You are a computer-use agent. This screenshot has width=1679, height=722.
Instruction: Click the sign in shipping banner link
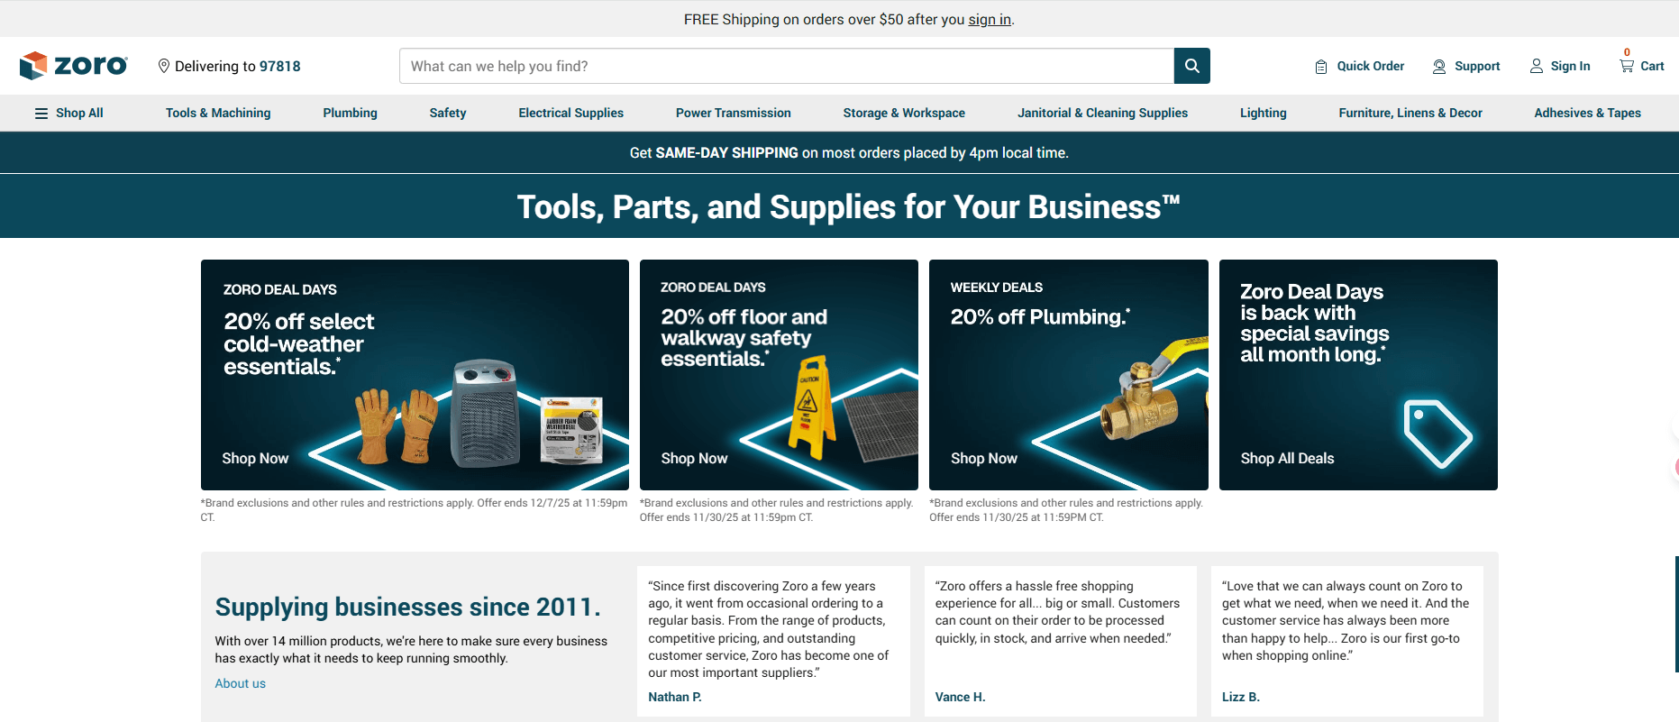click(989, 20)
